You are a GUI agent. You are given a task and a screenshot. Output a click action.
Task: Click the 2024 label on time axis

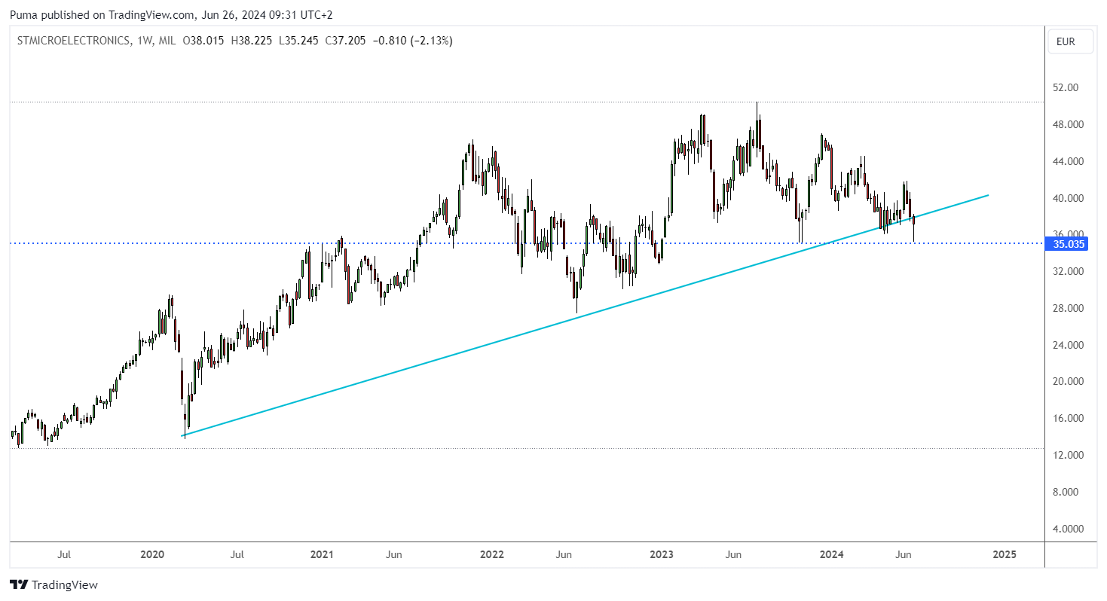point(832,554)
